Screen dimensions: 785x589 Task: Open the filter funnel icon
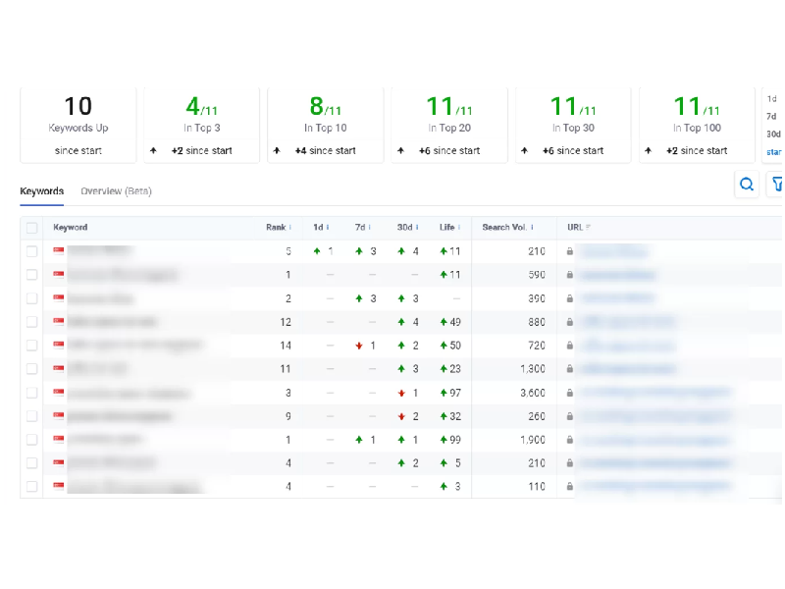(776, 184)
